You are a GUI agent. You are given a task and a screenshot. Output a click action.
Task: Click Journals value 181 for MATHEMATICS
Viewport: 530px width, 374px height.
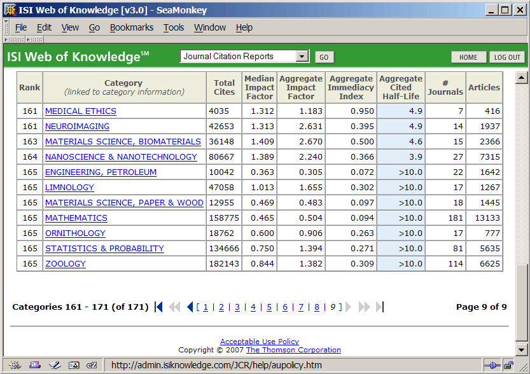pos(456,218)
